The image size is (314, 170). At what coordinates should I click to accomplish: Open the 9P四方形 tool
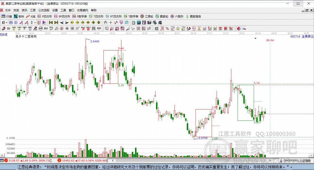[62, 17]
